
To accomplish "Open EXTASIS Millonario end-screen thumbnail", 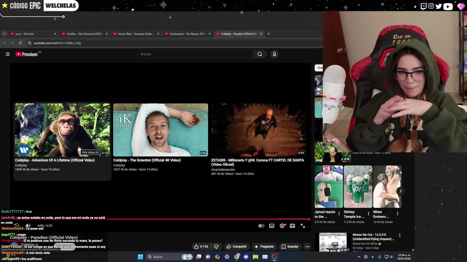I will tap(258, 130).
